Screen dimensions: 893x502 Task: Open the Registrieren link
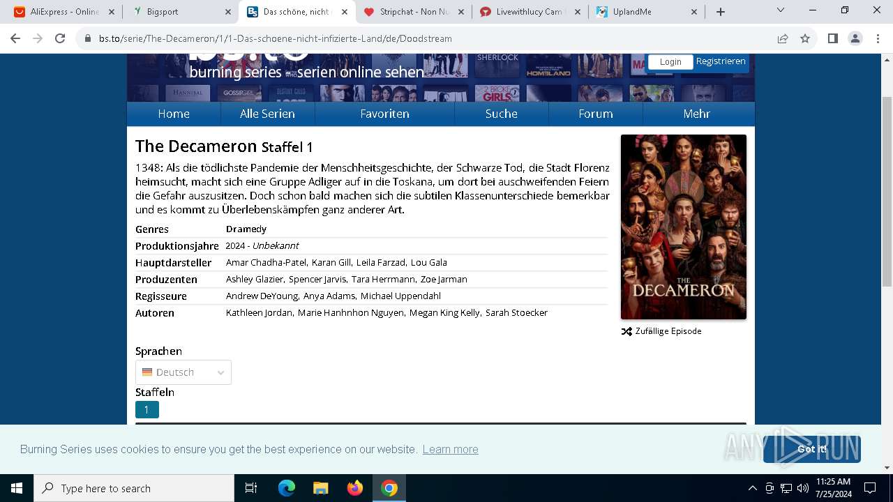tap(721, 61)
